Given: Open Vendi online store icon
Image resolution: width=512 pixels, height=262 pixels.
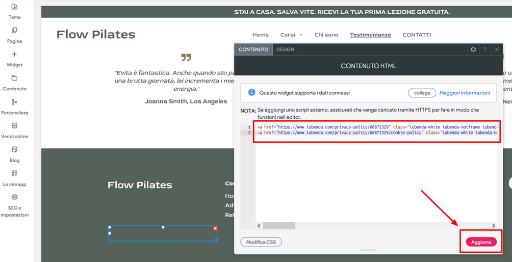Looking at the screenshot, I should click(14, 126).
